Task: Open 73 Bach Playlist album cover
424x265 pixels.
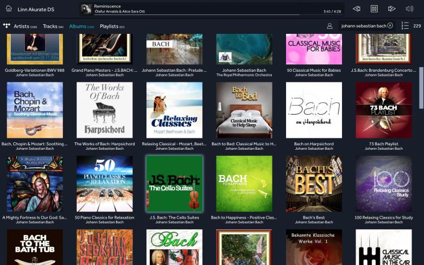Action: [x=384, y=110]
